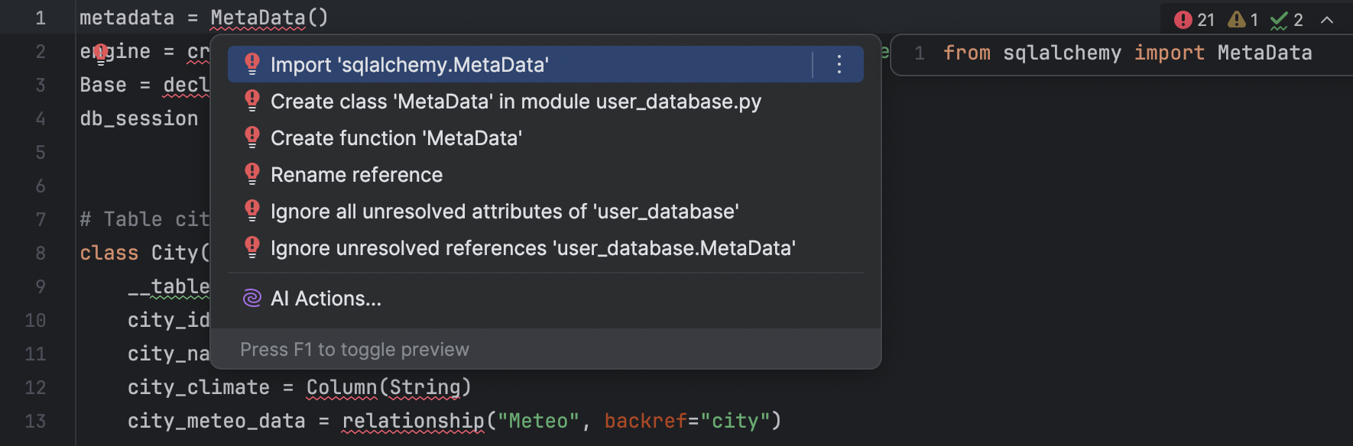Image resolution: width=1353 pixels, height=446 pixels.
Task: Open the three-dot submenu for the import fix
Action: [x=838, y=64]
